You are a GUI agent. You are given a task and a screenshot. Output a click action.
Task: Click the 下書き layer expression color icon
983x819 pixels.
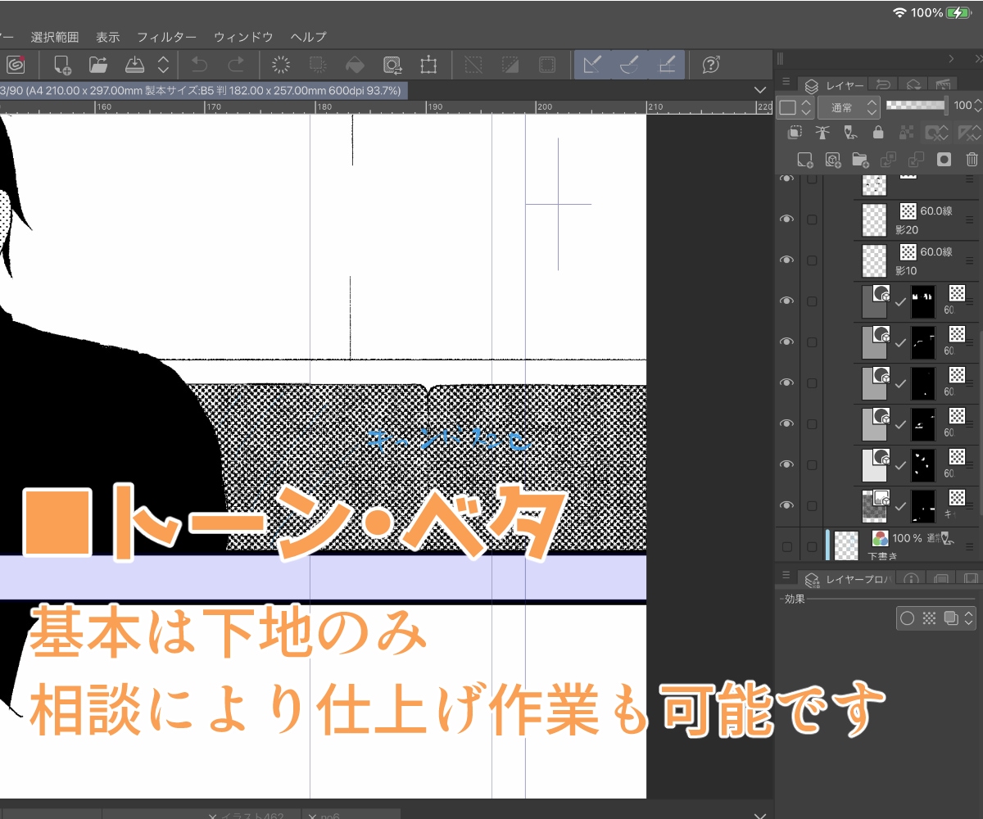[x=880, y=538]
